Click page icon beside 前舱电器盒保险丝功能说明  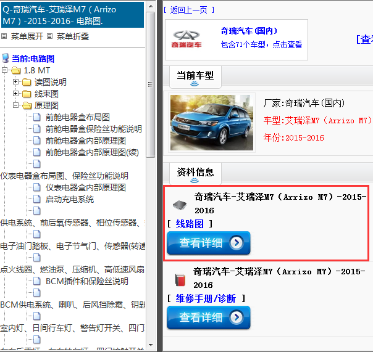point(36,129)
